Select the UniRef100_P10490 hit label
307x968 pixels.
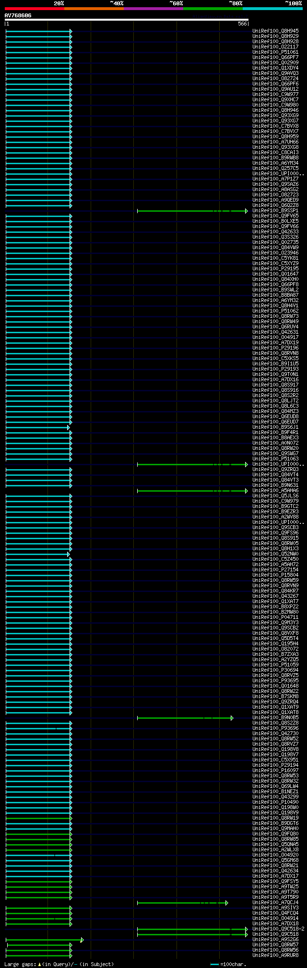tap(275, 802)
